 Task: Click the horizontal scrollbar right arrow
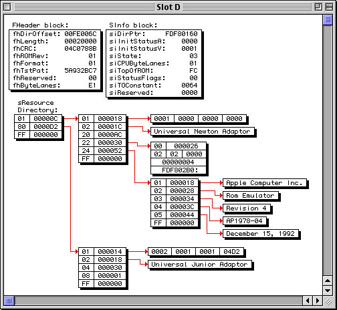click(318, 301)
